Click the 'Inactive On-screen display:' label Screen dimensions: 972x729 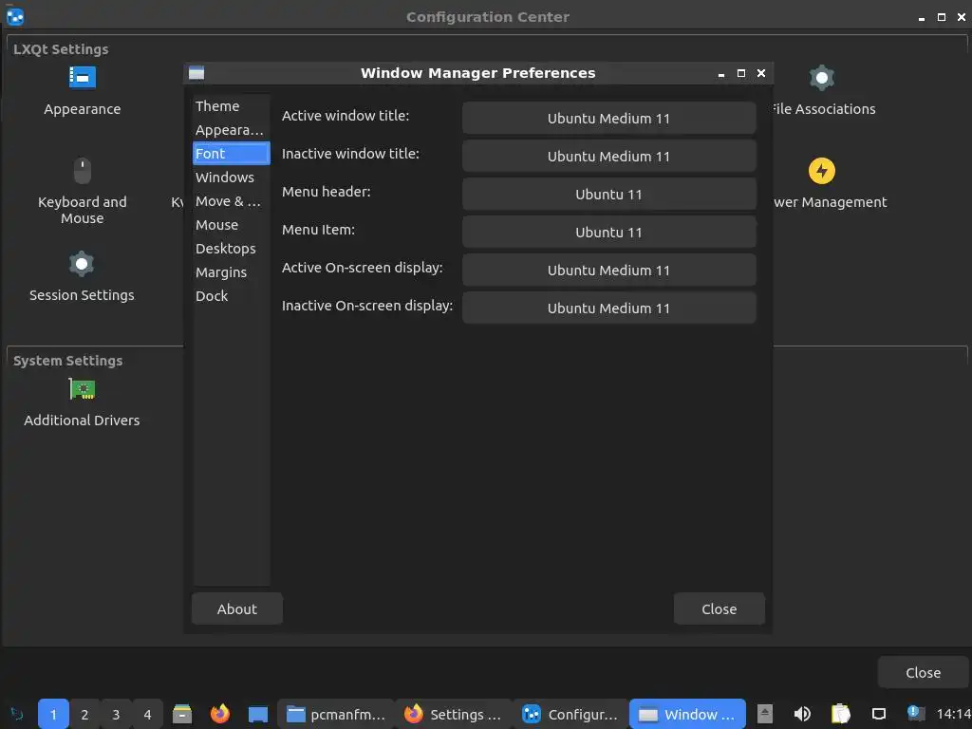(x=367, y=306)
